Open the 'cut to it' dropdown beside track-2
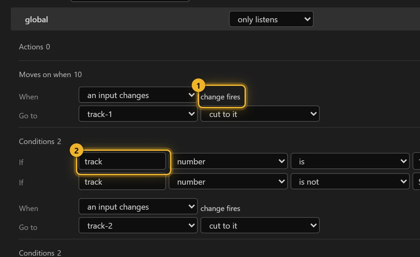 (x=260, y=226)
